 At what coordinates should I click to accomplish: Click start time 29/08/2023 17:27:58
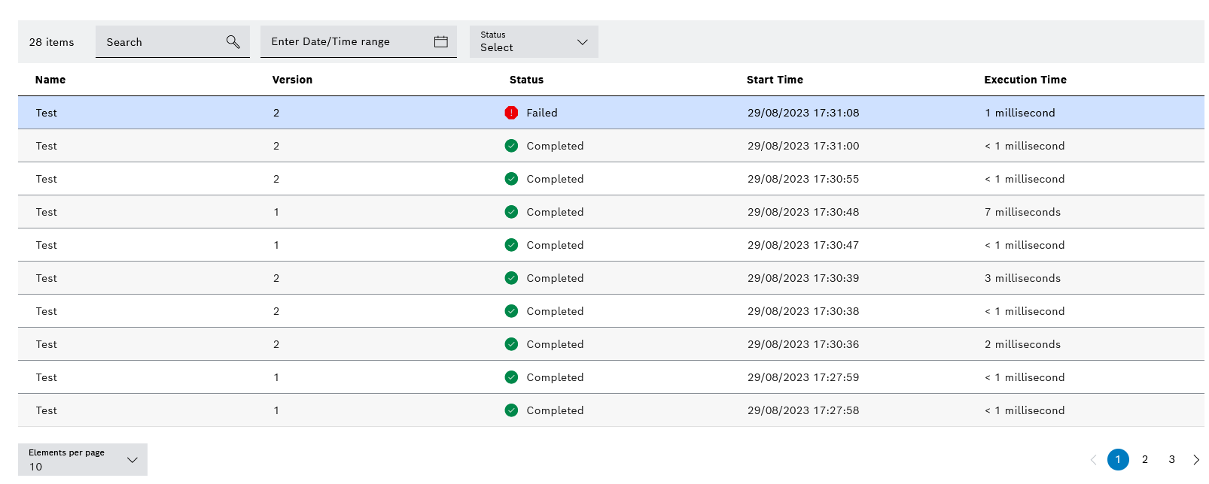803,410
